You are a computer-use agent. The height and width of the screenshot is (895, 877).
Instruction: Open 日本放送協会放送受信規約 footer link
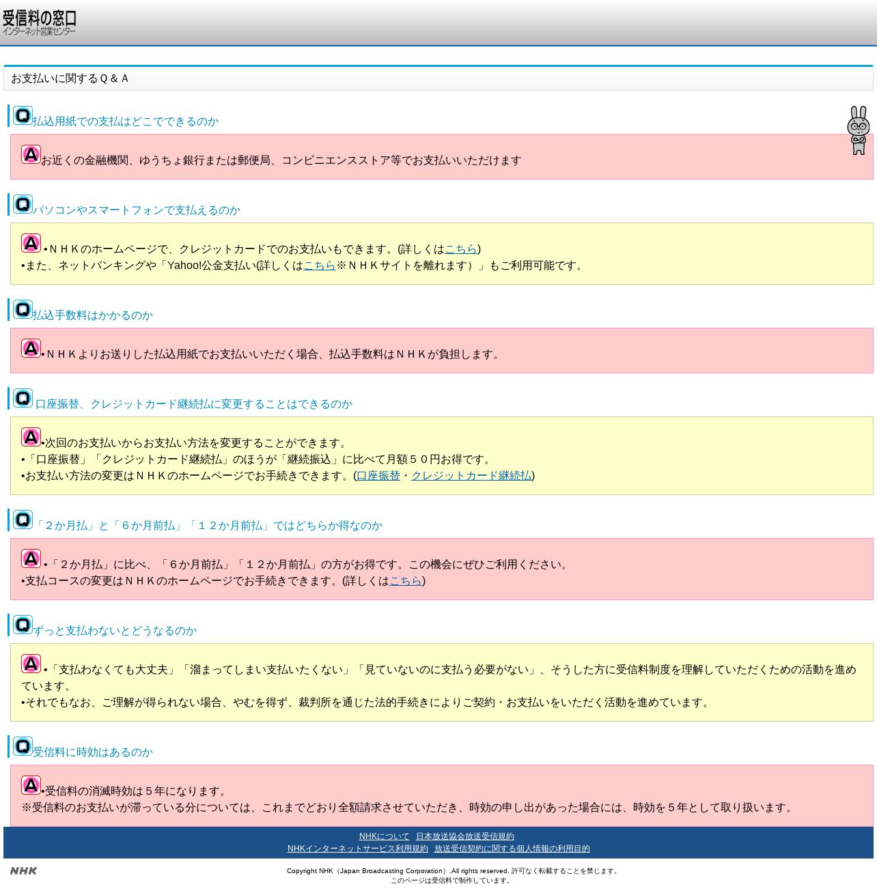(465, 836)
